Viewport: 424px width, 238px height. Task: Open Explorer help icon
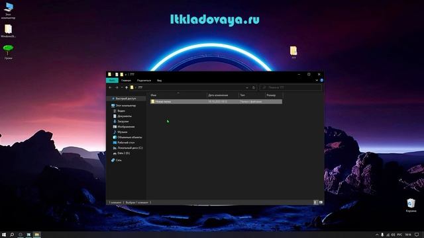(321, 81)
